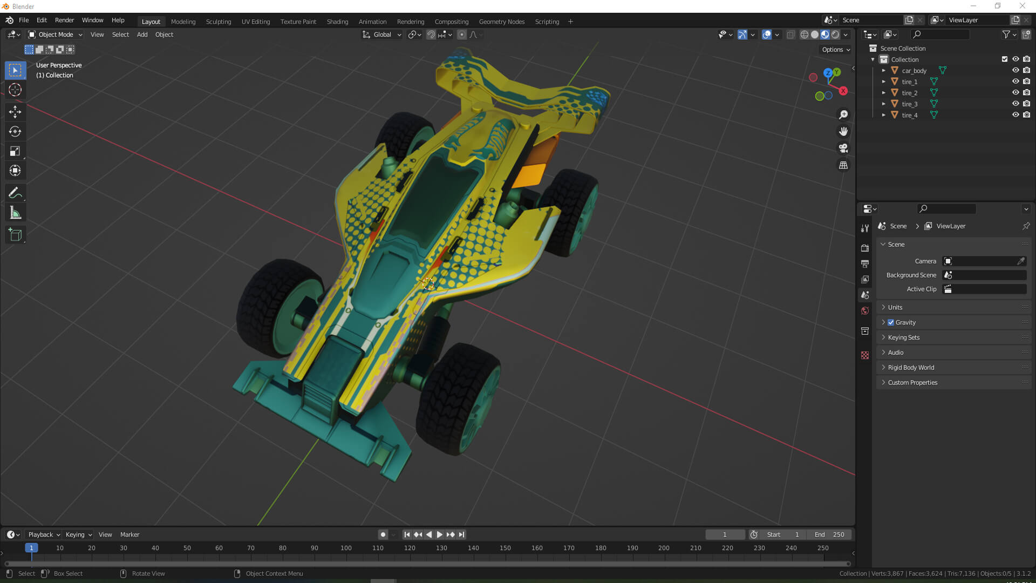Hide car_body in viewport via eye icon

(x=1015, y=71)
